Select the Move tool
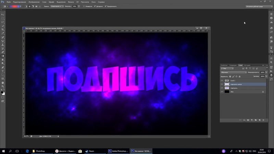 (3, 15)
